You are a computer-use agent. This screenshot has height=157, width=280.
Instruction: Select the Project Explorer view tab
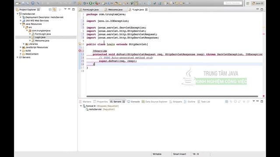pos(28,10)
